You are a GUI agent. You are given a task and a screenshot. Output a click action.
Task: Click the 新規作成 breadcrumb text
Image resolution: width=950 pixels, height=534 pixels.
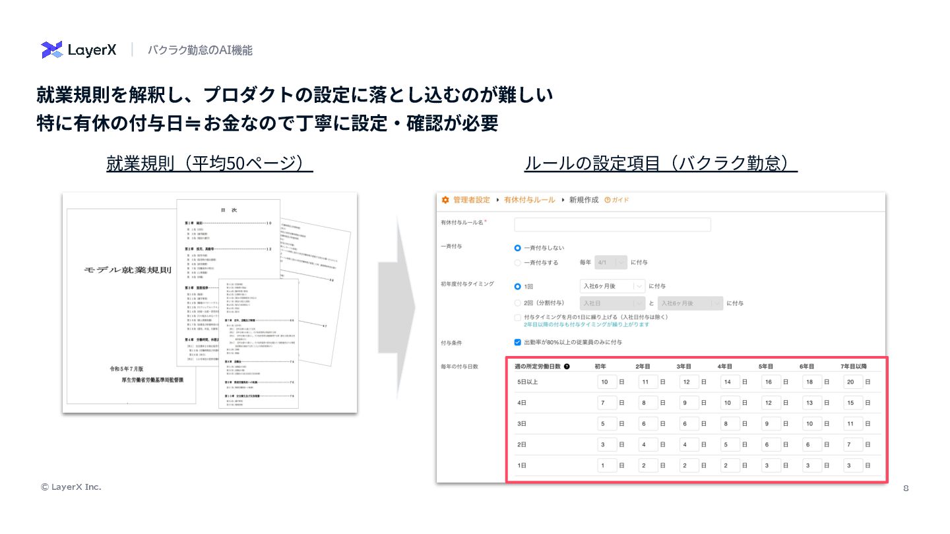coord(583,200)
